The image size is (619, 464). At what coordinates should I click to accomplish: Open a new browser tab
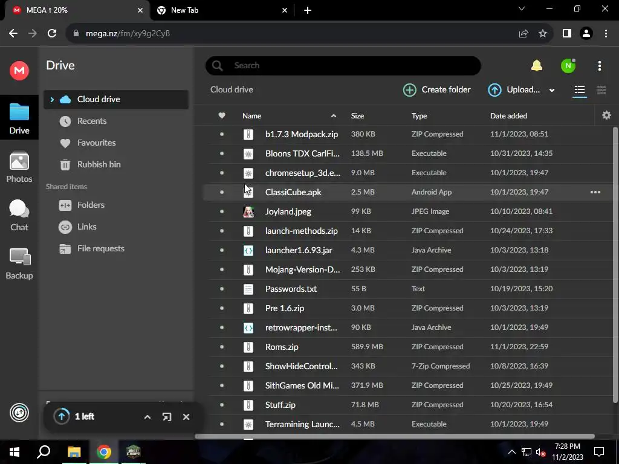tap(308, 10)
